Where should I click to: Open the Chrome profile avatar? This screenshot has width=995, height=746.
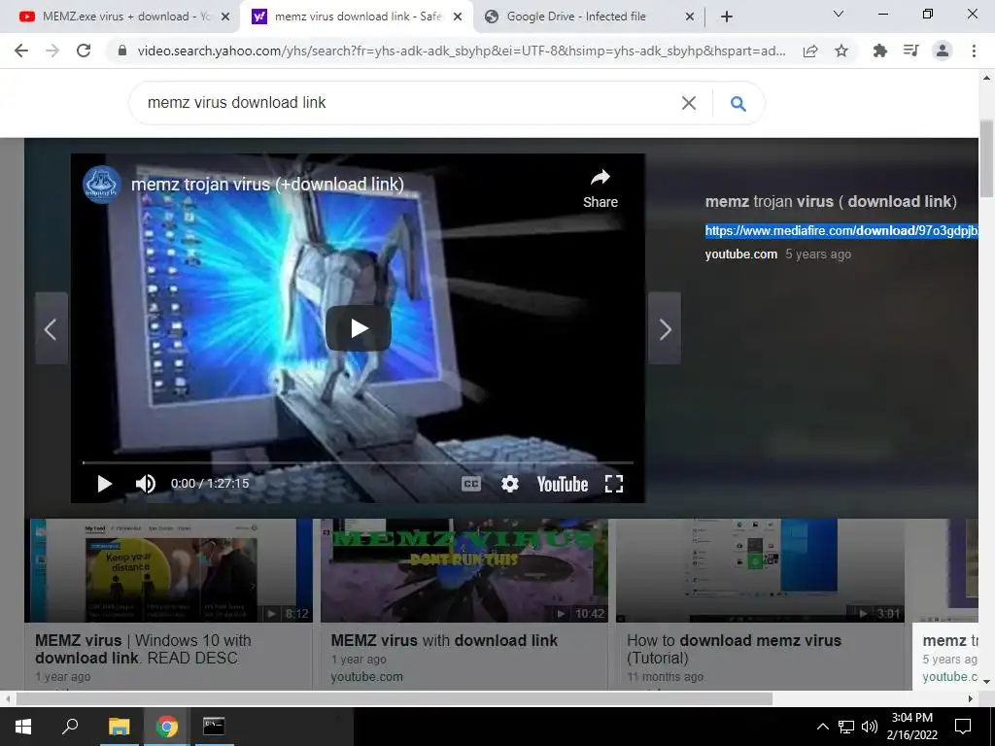(x=943, y=51)
